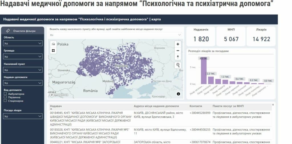Zoom in on the map with plus
292x144 pixels.
178,44
